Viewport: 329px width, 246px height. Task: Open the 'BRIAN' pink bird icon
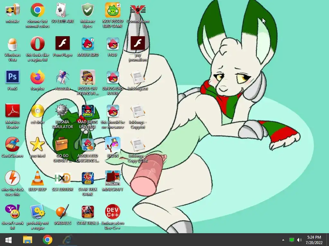point(113,144)
